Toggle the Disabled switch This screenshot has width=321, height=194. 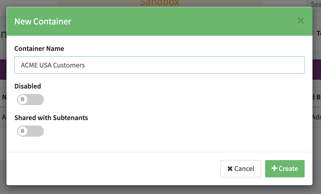point(30,100)
